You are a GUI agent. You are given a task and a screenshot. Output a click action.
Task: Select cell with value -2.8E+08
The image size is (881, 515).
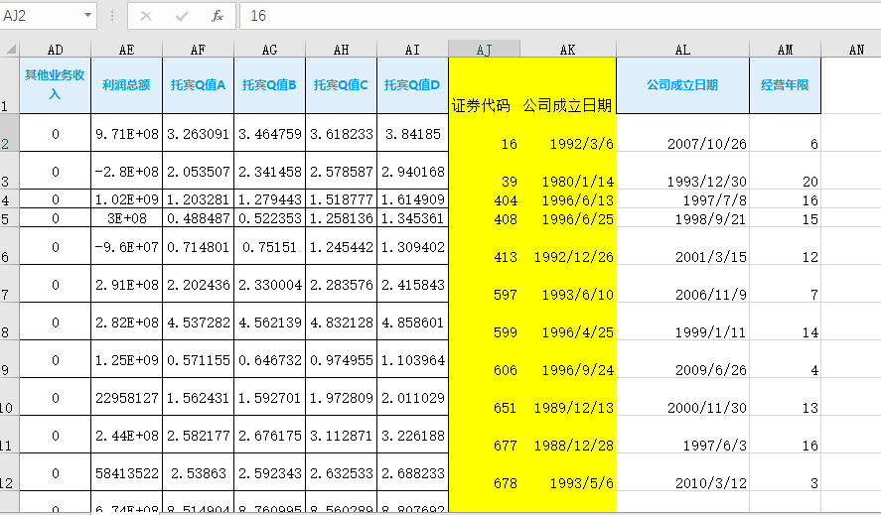(x=126, y=170)
